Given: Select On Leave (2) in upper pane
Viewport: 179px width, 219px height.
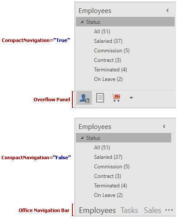Looking at the screenshot, I should point(108,79).
